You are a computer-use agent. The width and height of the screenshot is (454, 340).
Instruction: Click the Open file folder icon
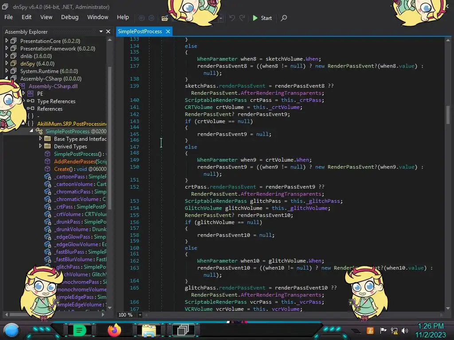165,18
